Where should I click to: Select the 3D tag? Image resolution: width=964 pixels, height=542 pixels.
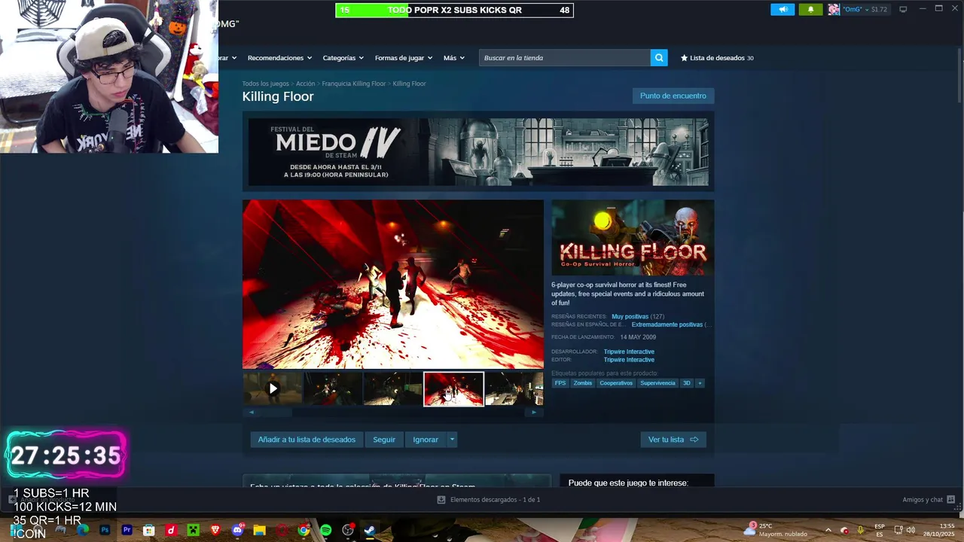686,383
